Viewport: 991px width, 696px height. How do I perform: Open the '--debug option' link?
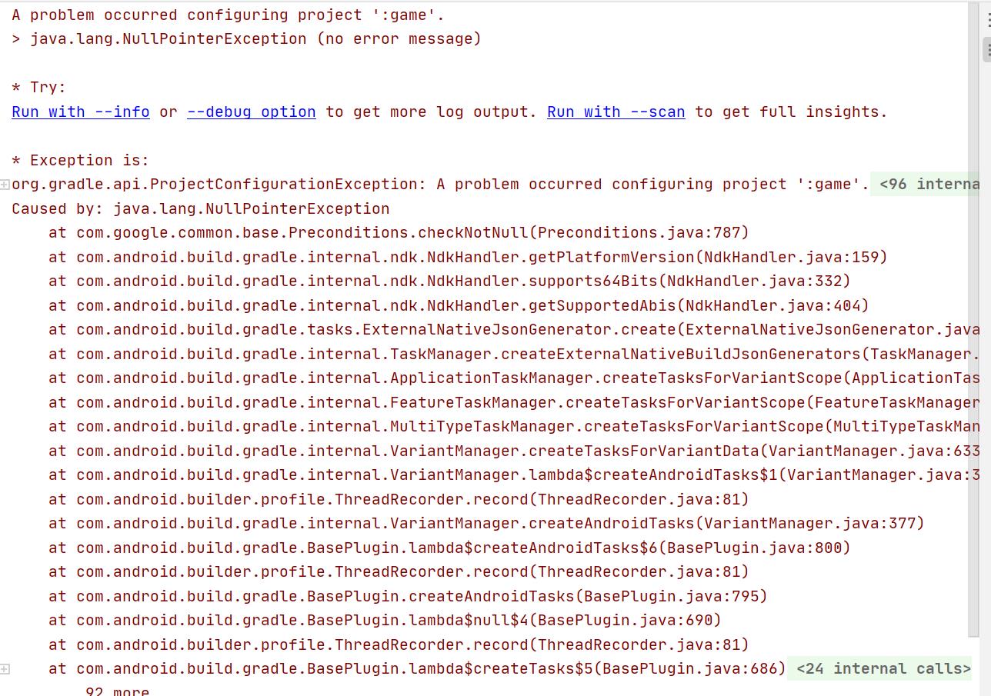click(251, 112)
